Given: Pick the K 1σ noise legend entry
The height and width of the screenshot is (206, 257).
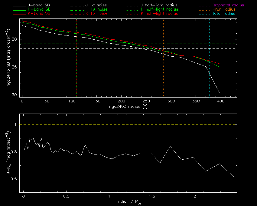Looking at the screenshot, I should coord(99,14).
